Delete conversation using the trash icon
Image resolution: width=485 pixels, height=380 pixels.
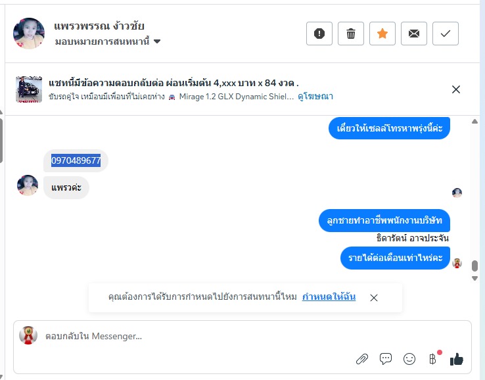351,34
